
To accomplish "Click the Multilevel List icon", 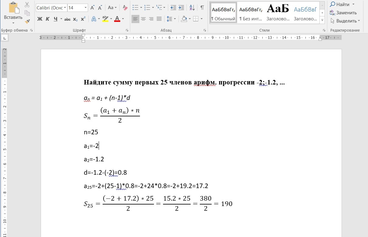I will tap(159, 8).
